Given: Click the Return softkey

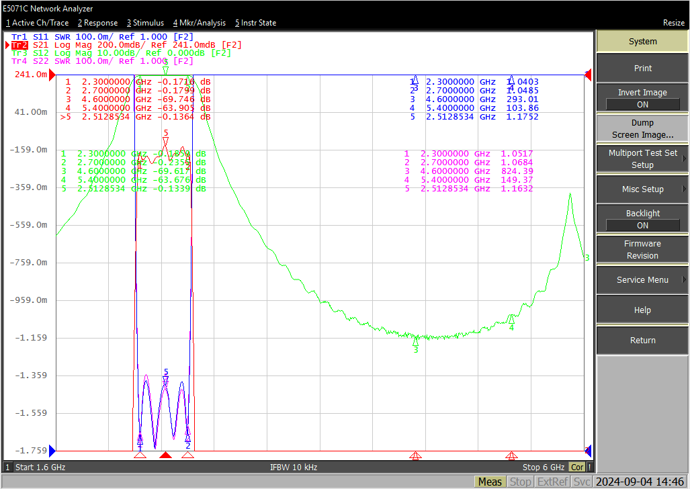Looking at the screenshot, I should [642, 341].
